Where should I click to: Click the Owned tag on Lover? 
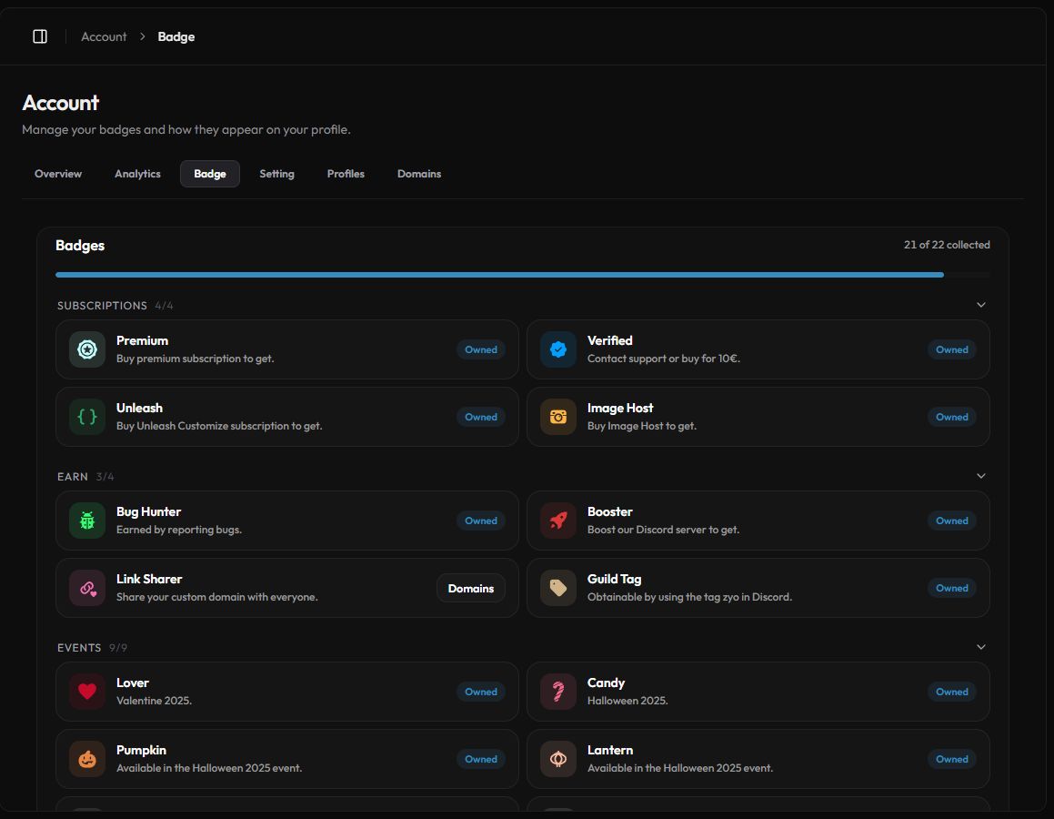point(480,692)
